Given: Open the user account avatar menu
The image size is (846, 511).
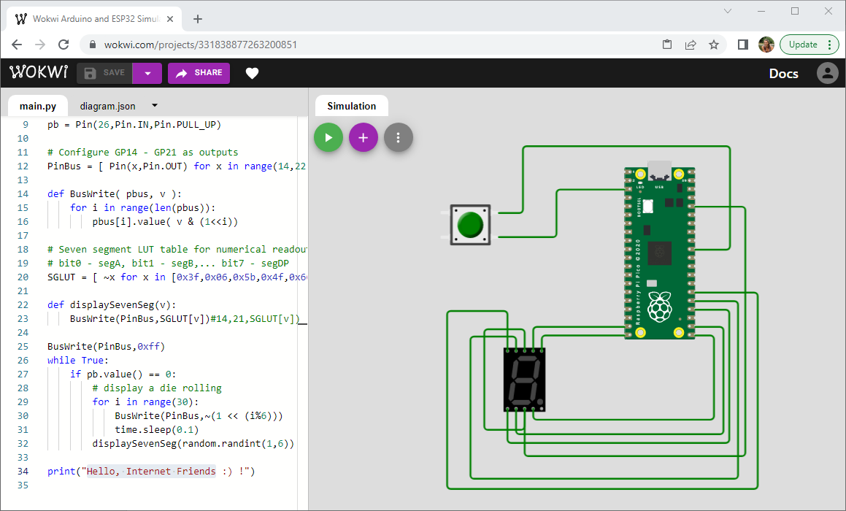Looking at the screenshot, I should pyautogui.click(x=827, y=73).
